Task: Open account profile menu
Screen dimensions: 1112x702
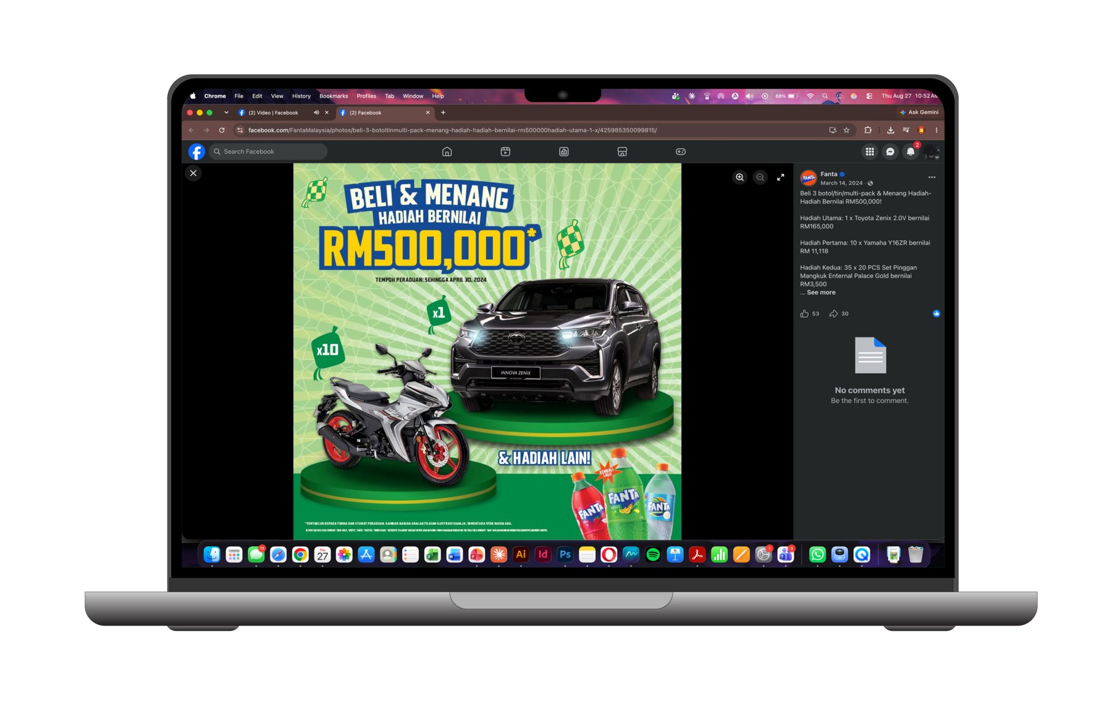Action: coord(932,151)
